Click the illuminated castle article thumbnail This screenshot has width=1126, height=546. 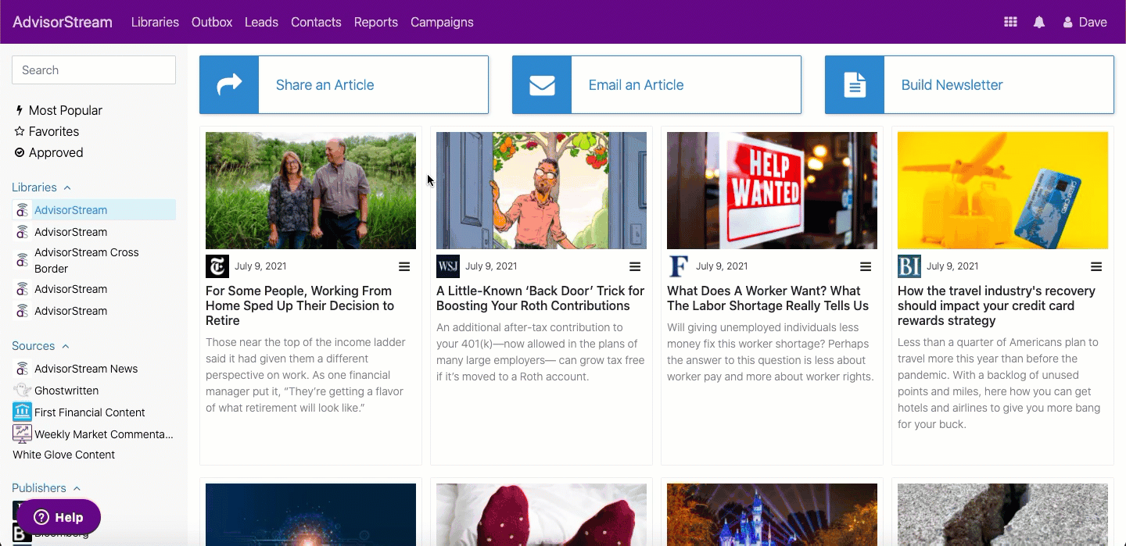tap(772, 515)
